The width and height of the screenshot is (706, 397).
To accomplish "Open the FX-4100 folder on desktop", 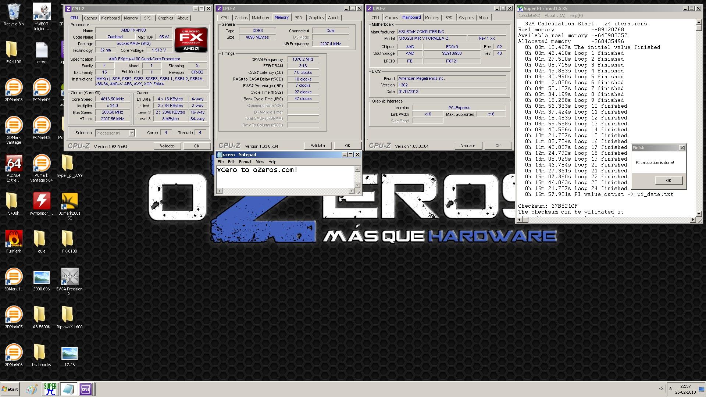I will (x=14, y=53).
